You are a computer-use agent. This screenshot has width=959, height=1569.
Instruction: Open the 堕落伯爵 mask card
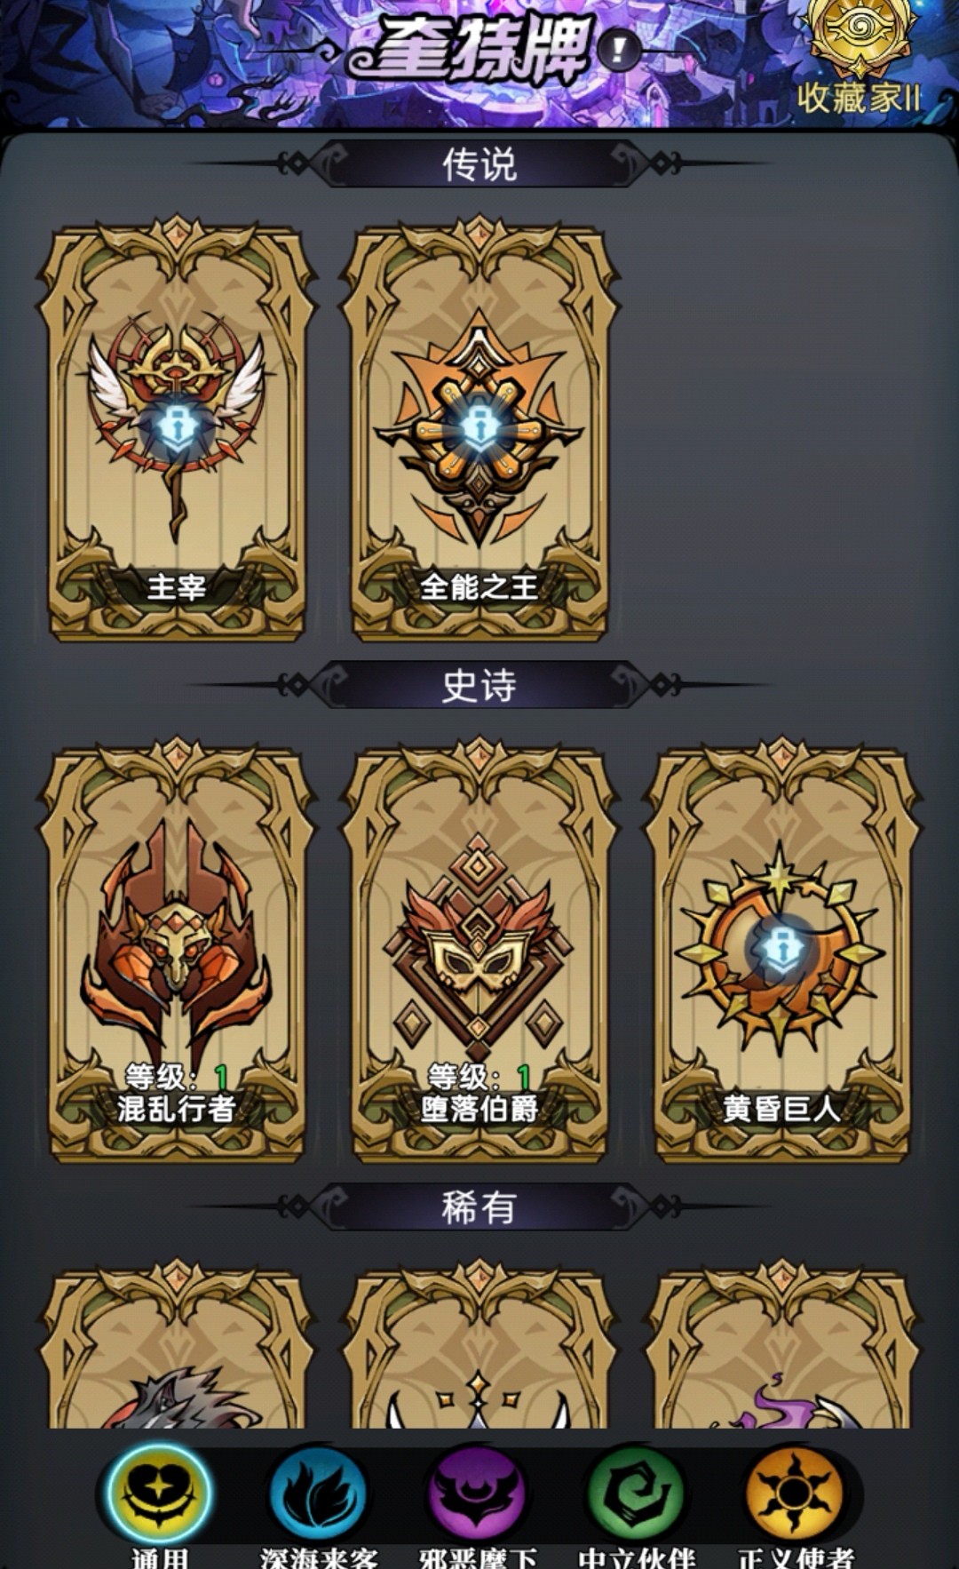click(479, 951)
